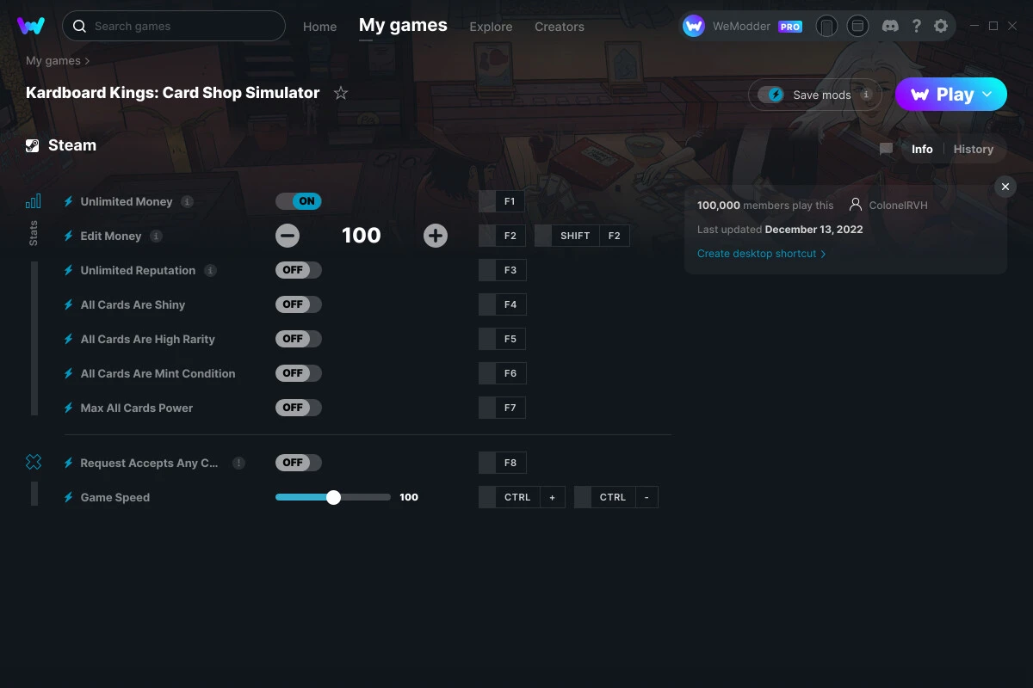This screenshot has width=1033, height=688.
Task: Show the Unlimited Money info icon
Action: 187,201
